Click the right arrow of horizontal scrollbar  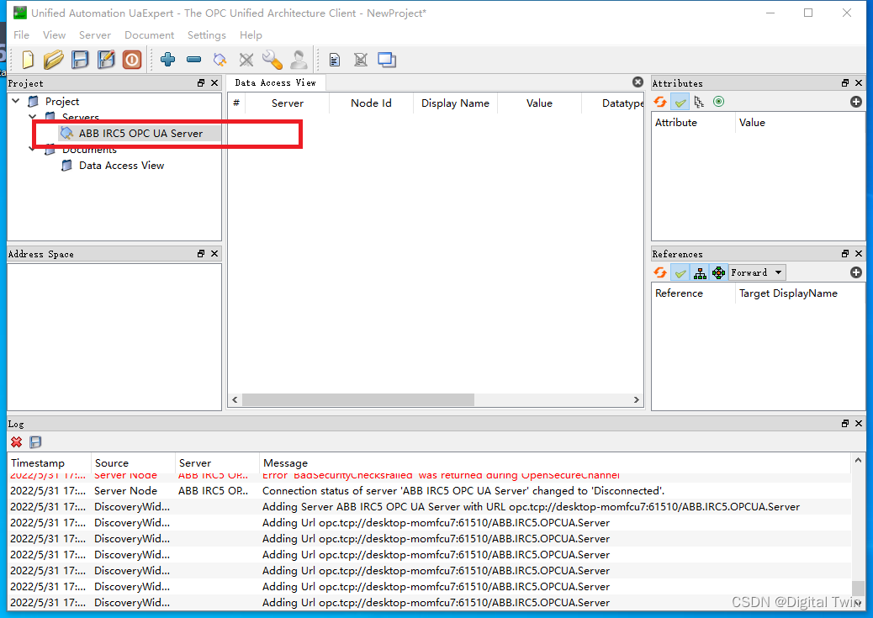pyautogui.click(x=637, y=399)
